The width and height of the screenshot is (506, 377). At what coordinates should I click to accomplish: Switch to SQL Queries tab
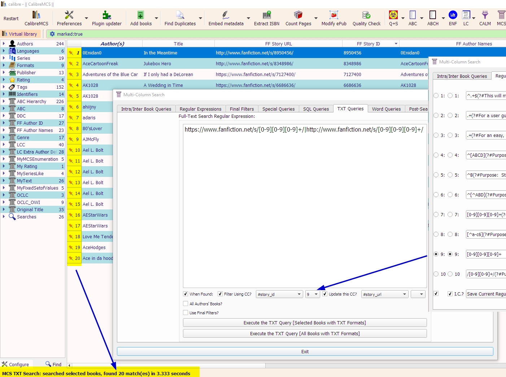316,109
